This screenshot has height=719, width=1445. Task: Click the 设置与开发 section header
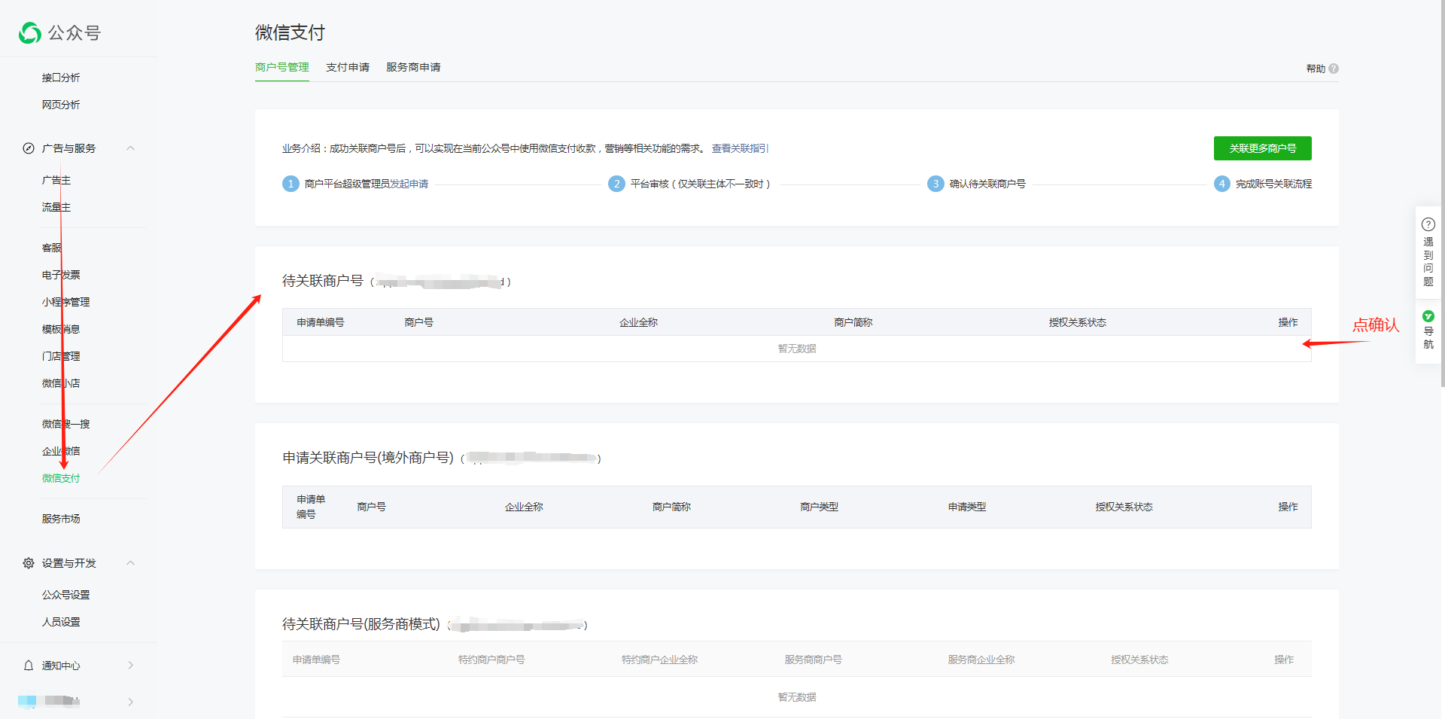(68, 563)
